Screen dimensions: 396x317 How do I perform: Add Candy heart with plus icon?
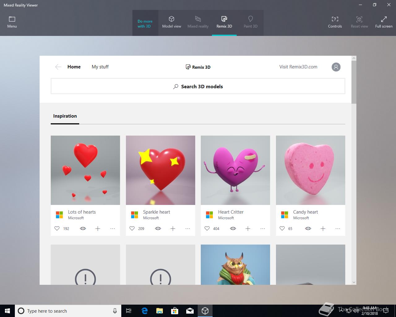coord(323,228)
